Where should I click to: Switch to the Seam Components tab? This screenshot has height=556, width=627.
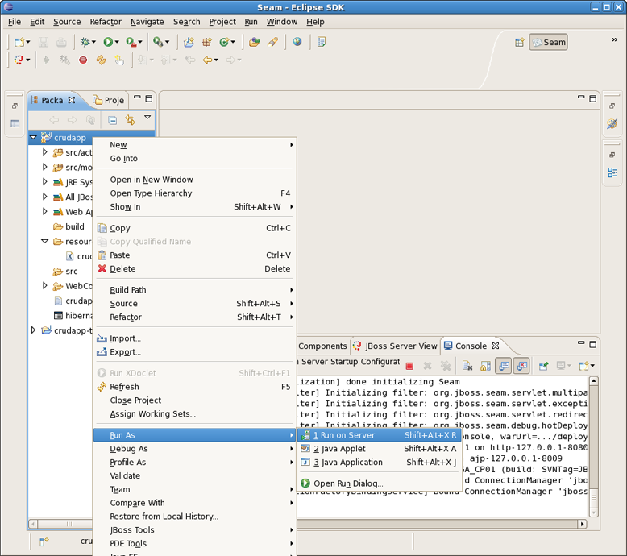[322, 346]
